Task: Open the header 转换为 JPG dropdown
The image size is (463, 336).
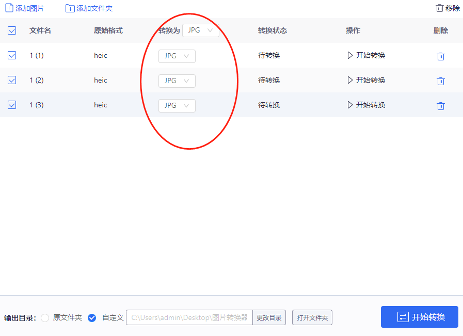Action: (x=201, y=30)
